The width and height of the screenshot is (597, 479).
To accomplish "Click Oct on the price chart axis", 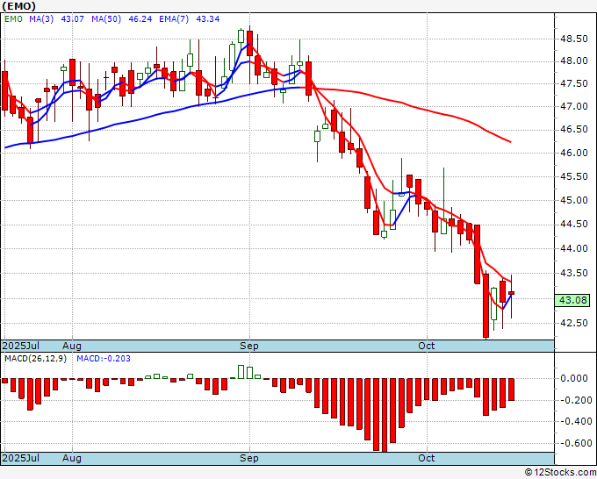I will (x=427, y=346).
